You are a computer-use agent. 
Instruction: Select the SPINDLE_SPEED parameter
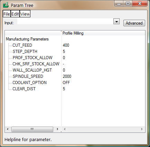(28, 76)
